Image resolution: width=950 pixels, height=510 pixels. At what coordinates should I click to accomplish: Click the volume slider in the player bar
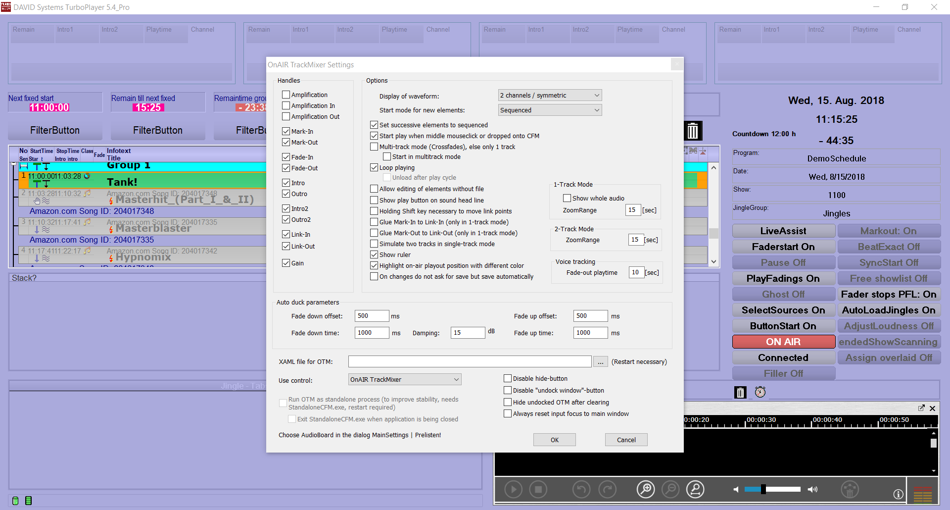(772, 489)
